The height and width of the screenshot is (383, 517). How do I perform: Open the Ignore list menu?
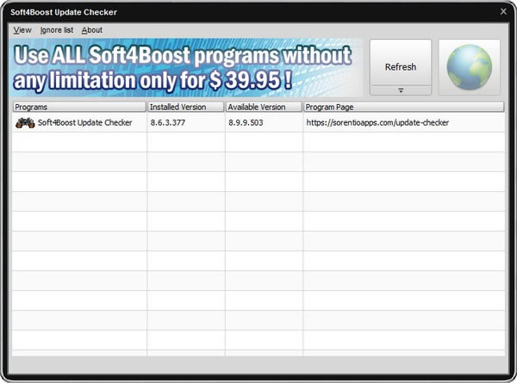pos(57,30)
